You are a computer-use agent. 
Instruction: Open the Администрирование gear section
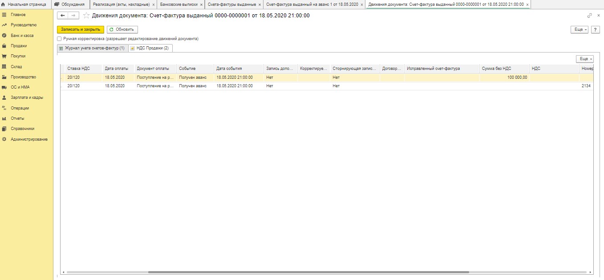pyautogui.click(x=29, y=139)
